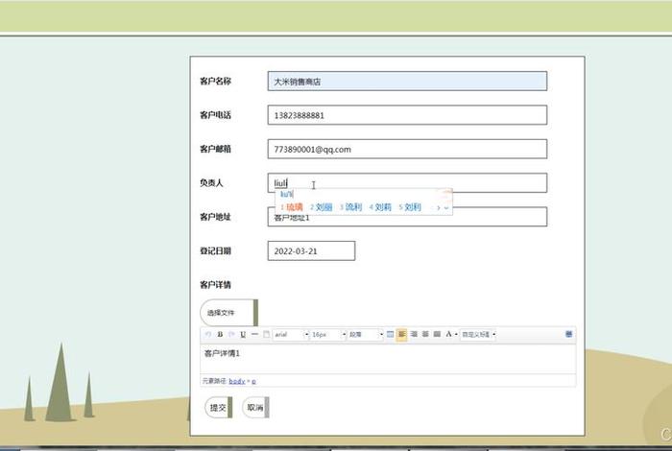Screen dimensions: 672x451
Task: Click the 客户电话 field 13823888881
Action: click(x=407, y=115)
